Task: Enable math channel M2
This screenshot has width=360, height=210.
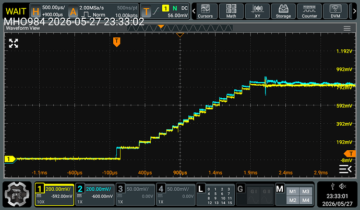Action: [293, 200]
